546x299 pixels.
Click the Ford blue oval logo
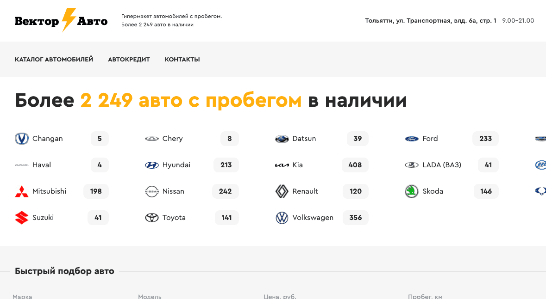[x=412, y=138]
